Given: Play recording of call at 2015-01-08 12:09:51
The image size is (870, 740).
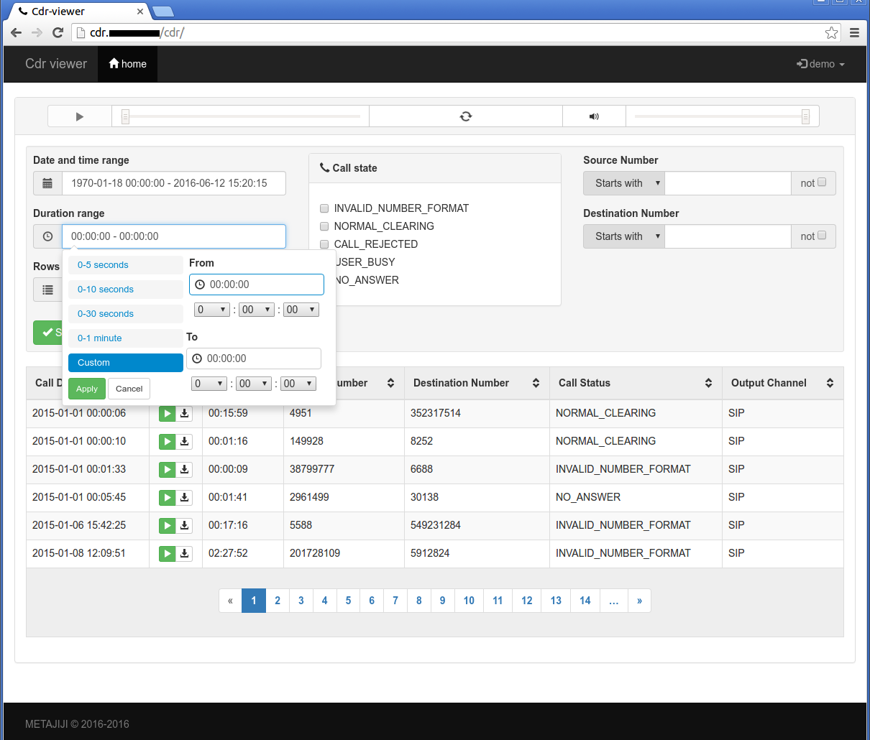Looking at the screenshot, I should tap(167, 553).
